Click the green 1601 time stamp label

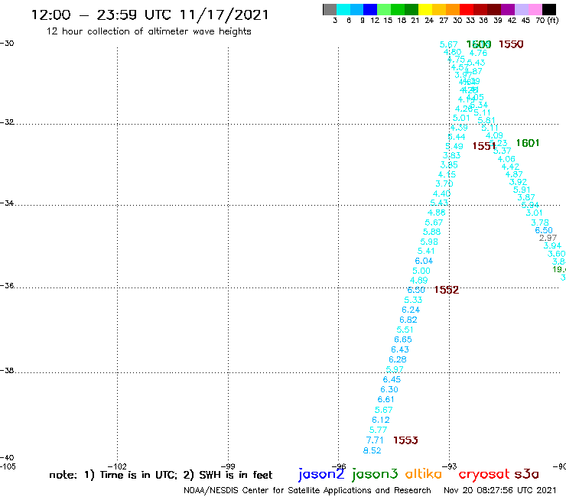point(528,143)
